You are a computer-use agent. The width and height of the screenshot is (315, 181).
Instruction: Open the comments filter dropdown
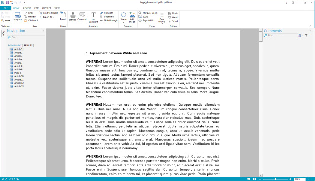[x=307, y=35]
